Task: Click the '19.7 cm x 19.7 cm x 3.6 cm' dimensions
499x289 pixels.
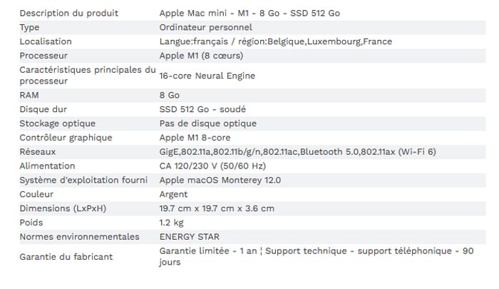Action: click(x=217, y=208)
